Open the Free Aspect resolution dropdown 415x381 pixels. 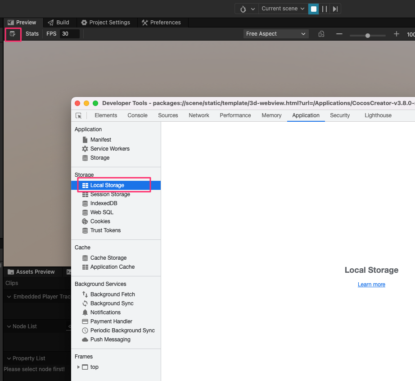276,34
